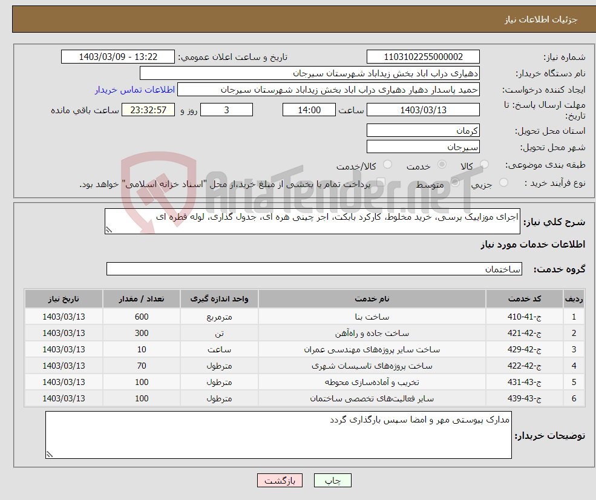Click the deadline hour 14:00 field
The height and width of the screenshot is (500, 596).
[x=309, y=110]
